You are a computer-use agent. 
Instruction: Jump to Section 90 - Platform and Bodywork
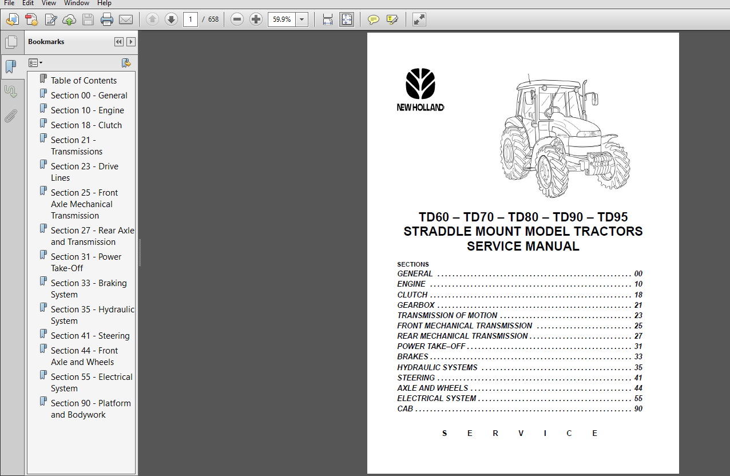point(91,409)
